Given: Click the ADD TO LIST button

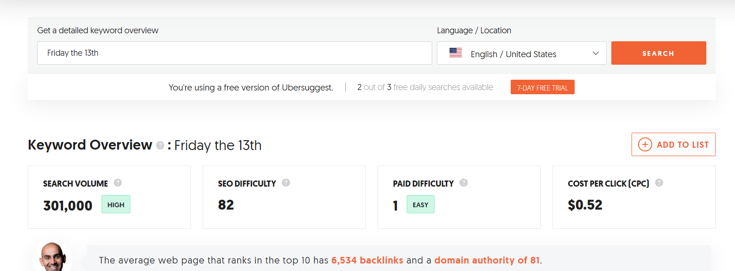Looking at the screenshot, I should [673, 144].
